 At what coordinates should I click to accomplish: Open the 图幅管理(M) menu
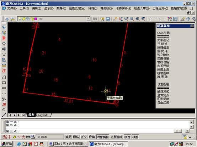(179, 9)
